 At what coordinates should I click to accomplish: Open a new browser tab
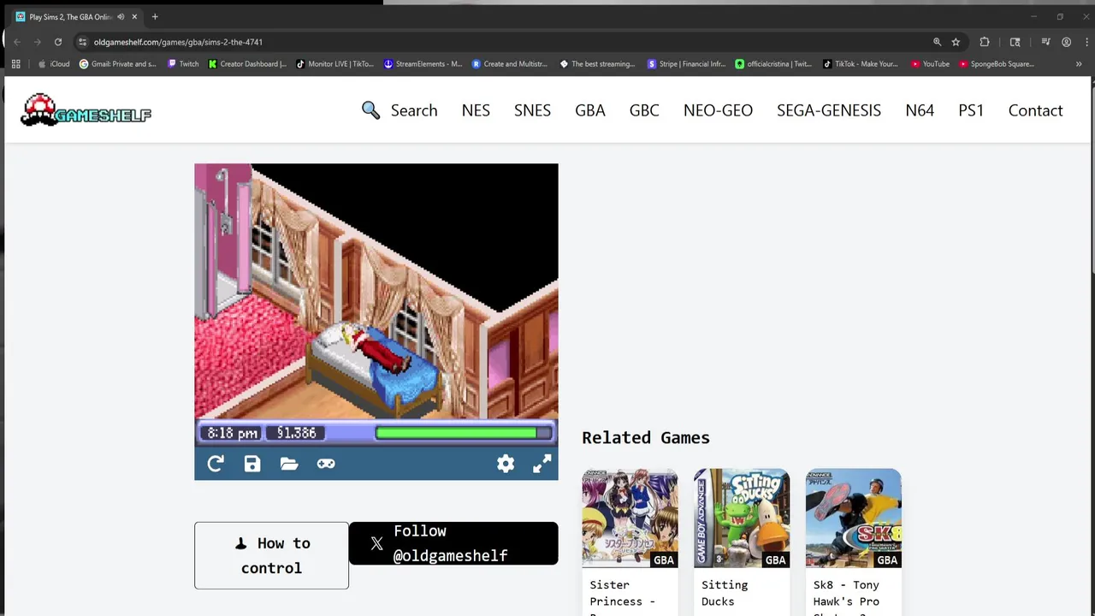coord(155,17)
